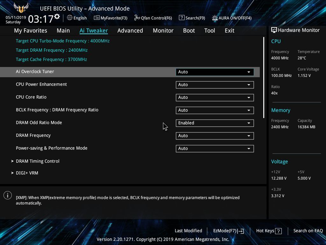Open the Exit tab
The height and width of the screenshot is (245, 326).
[230, 31]
